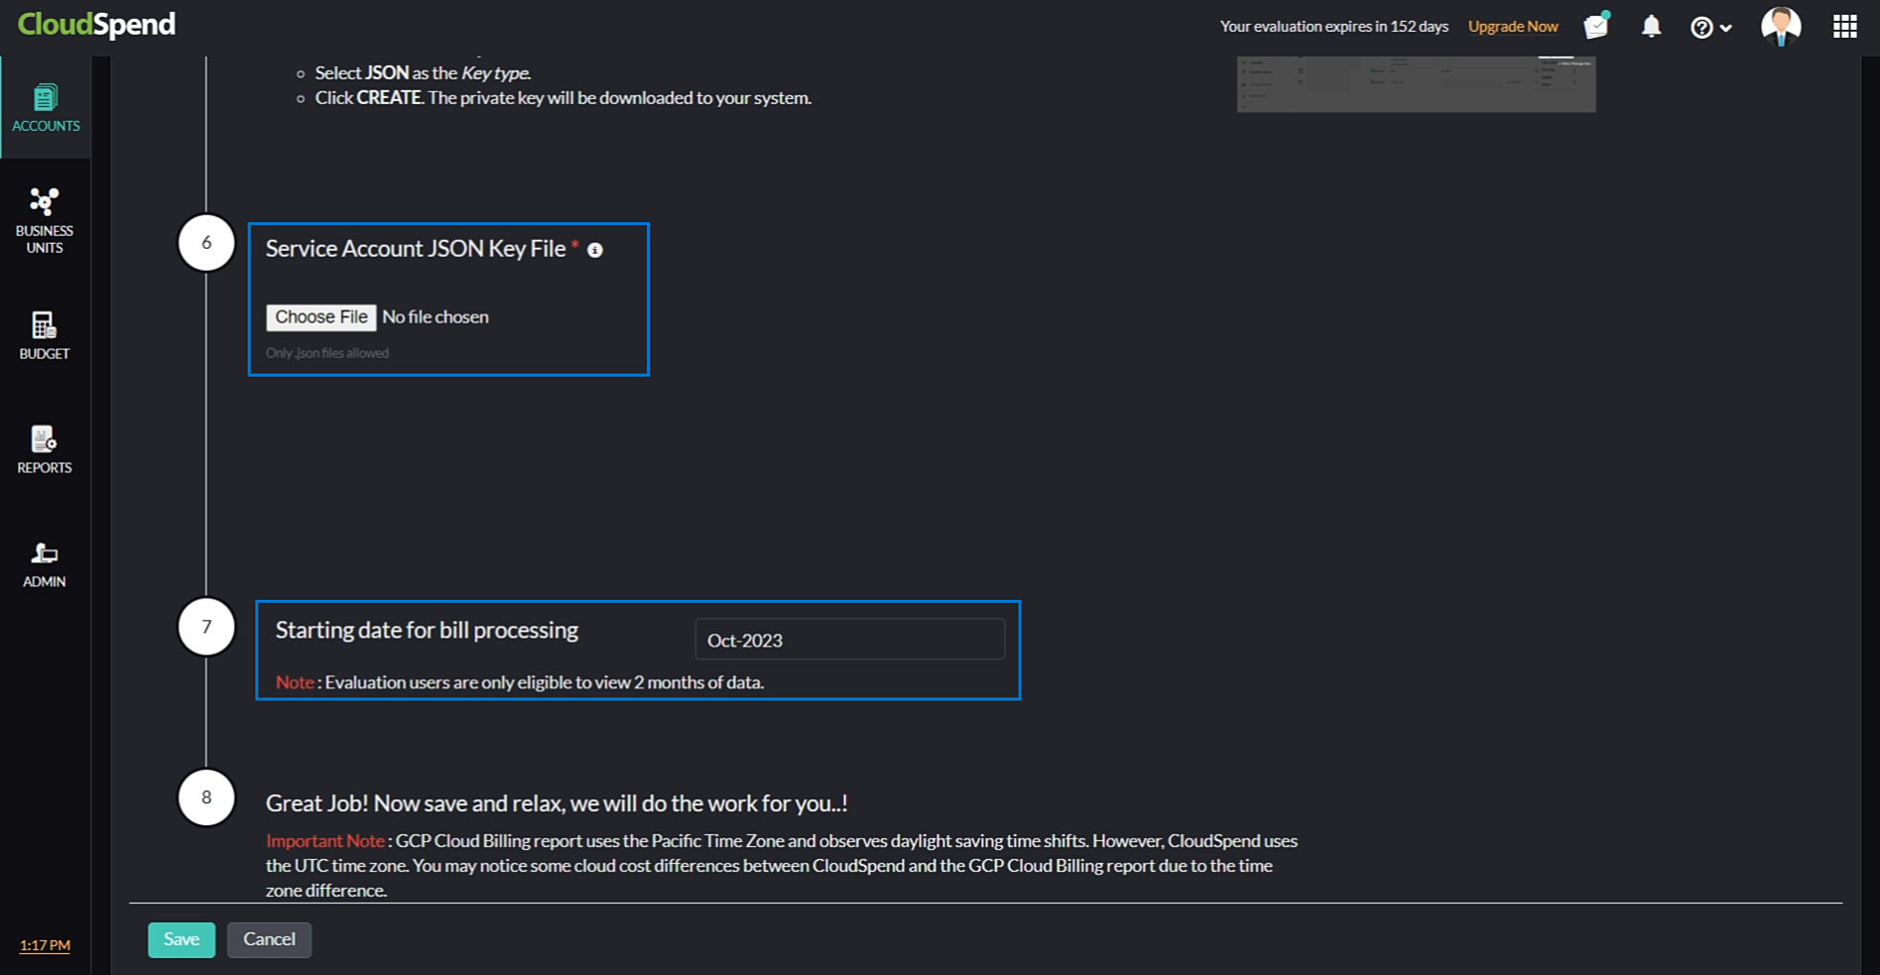Select the Business Units sidebar icon
This screenshot has height=975, width=1880.
[44, 218]
